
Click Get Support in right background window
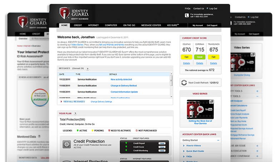254,34
